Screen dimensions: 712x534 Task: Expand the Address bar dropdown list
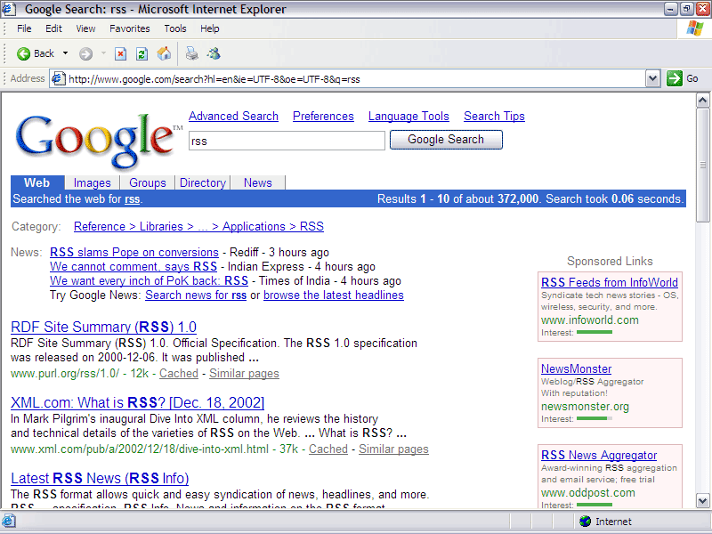pyautogui.click(x=652, y=78)
